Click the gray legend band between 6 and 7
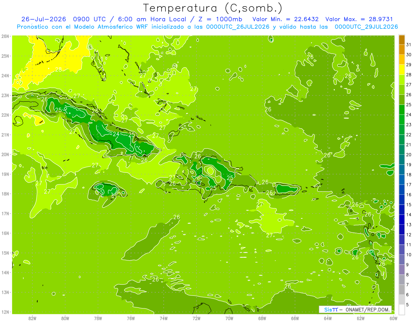418x323 pixels. (x=402, y=290)
